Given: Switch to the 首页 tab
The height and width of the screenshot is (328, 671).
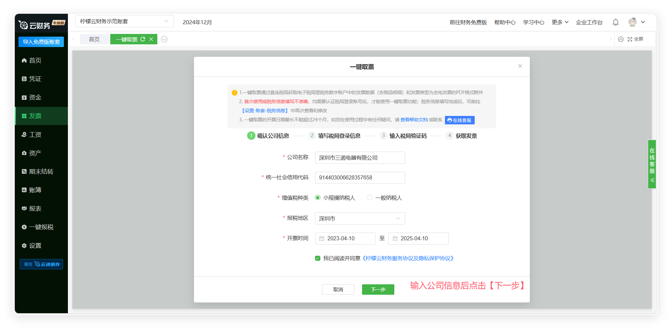Looking at the screenshot, I should point(94,39).
